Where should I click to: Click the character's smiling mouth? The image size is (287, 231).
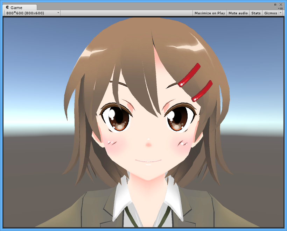coord(148,161)
